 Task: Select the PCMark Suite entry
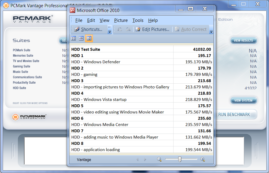tap(21, 50)
